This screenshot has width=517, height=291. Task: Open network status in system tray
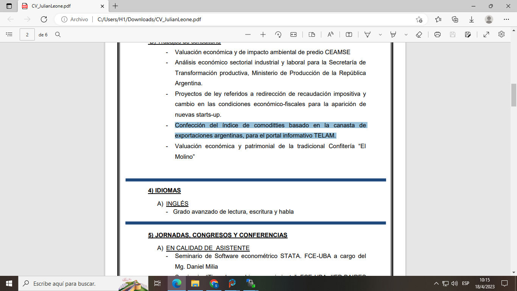tap(445, 283)
